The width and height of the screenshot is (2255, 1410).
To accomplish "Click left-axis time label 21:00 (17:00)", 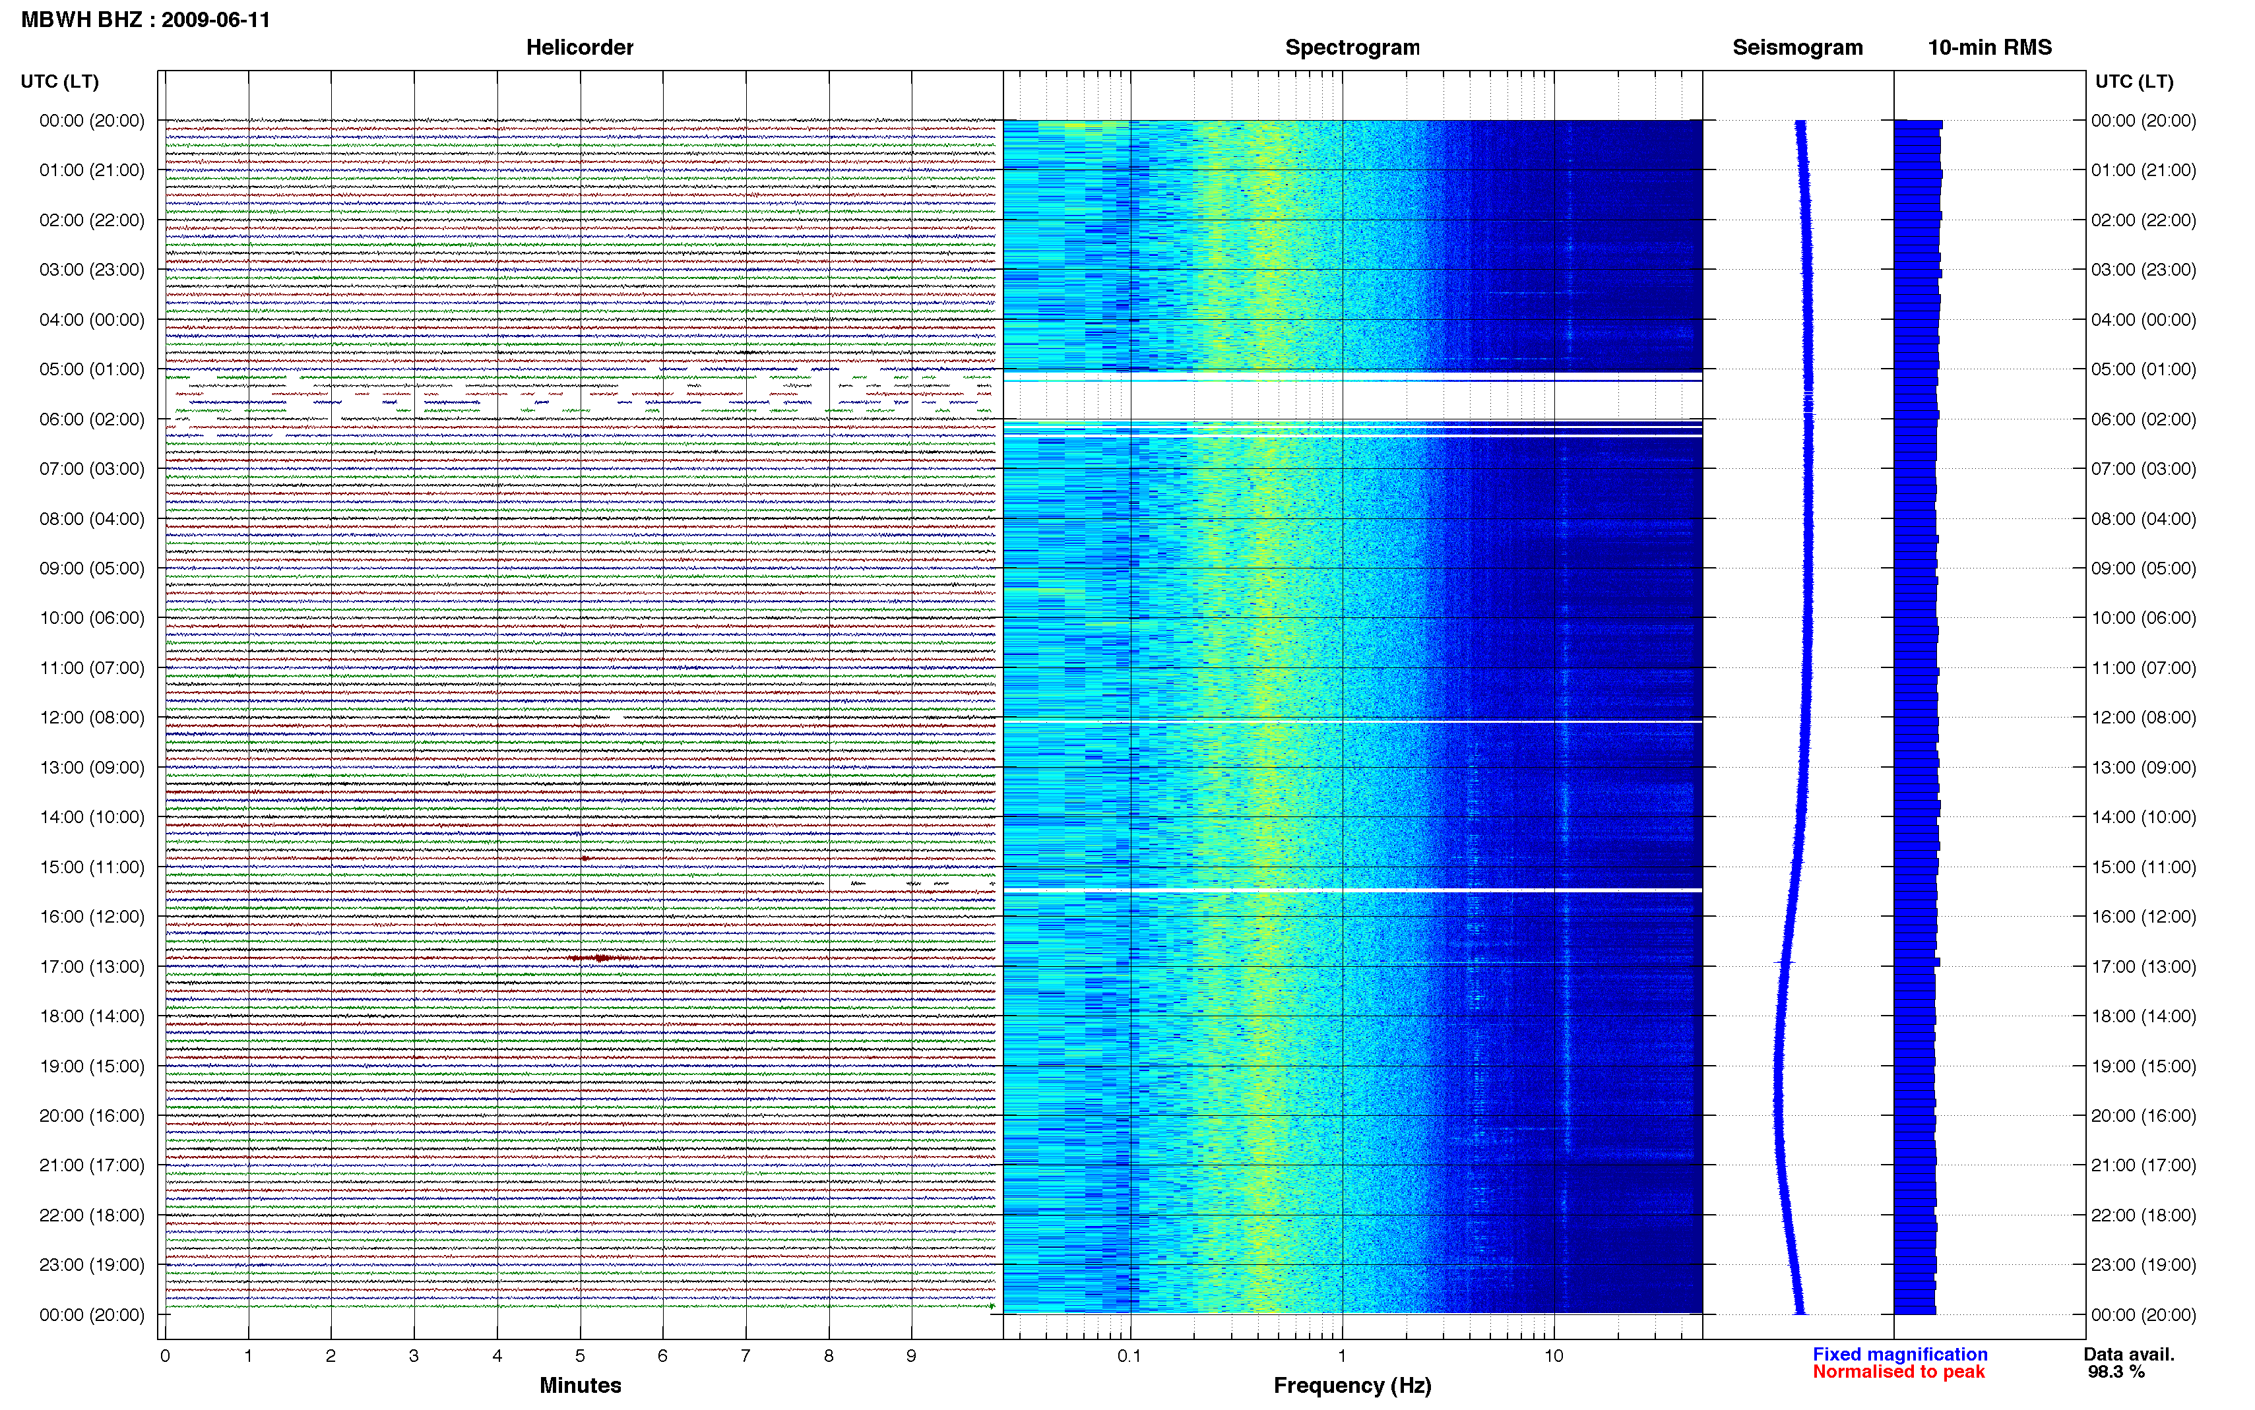I will (x=92, y=1166).
